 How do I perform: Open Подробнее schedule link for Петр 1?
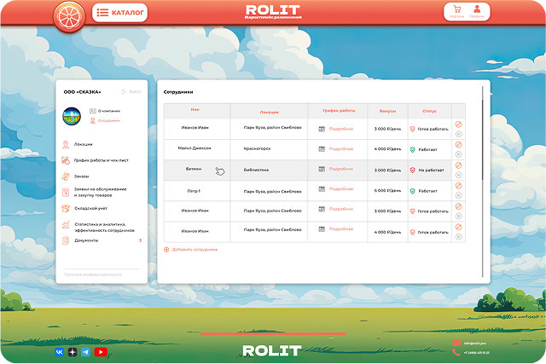point(340,190)
